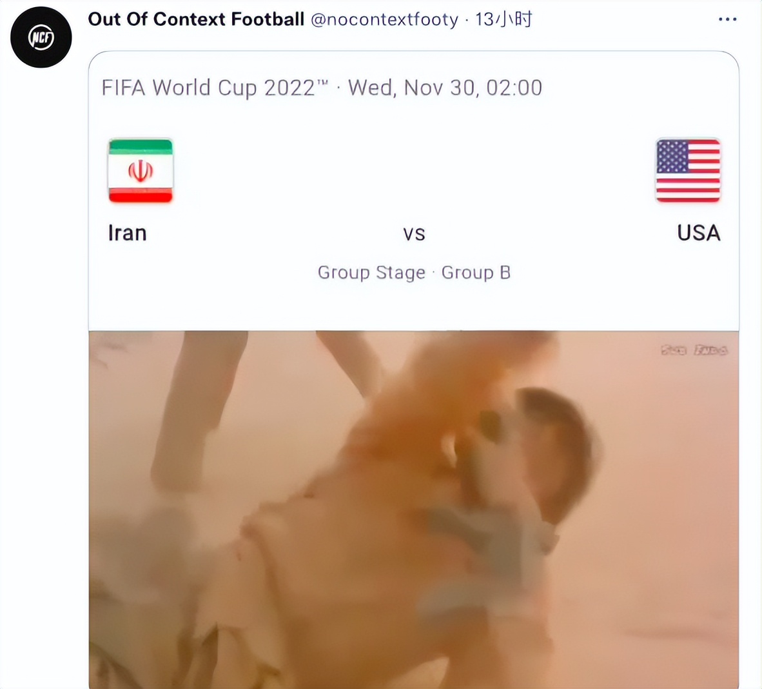Click the Iran flag icon
The height and width of the screenshot is (689, 762).
point(141,171)
